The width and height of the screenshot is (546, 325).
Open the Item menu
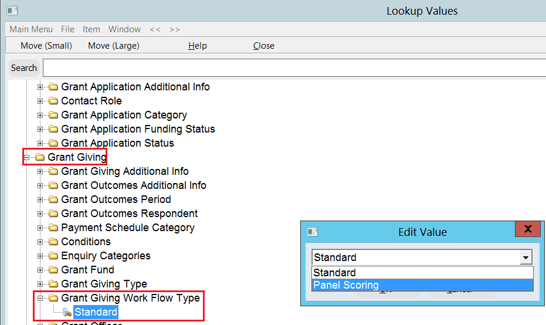click(x=91, y=29)
